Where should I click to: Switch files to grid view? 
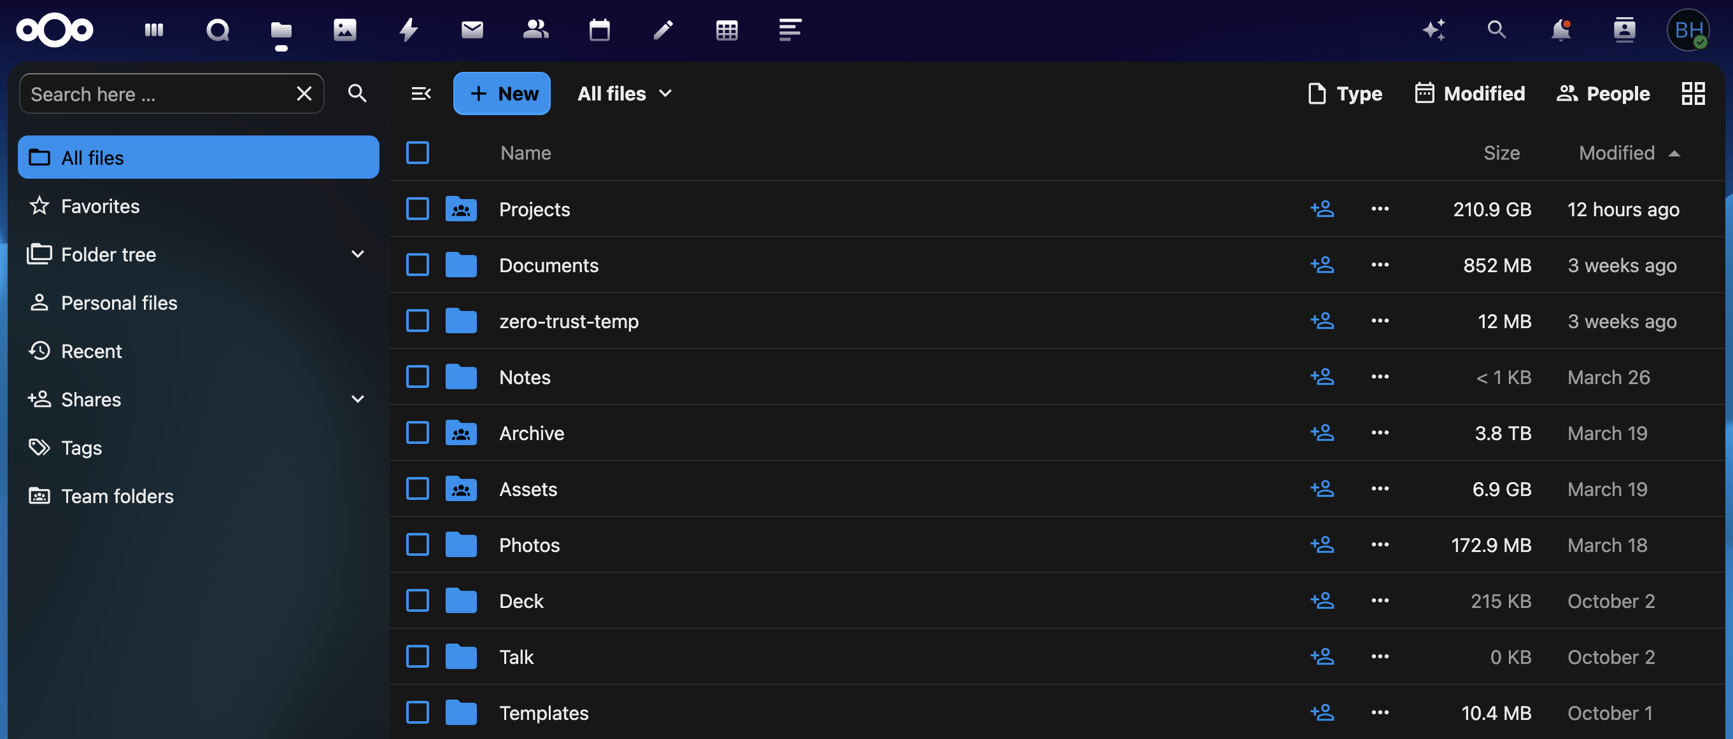[x=1694, y=93]
